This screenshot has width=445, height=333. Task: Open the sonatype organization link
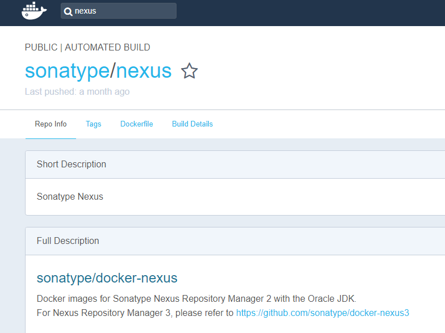coord(67,71)
